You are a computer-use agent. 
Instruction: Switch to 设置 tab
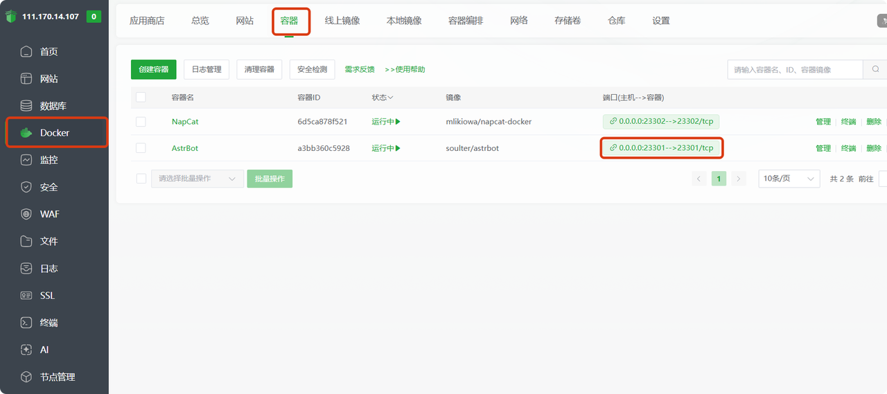[661, 21]
